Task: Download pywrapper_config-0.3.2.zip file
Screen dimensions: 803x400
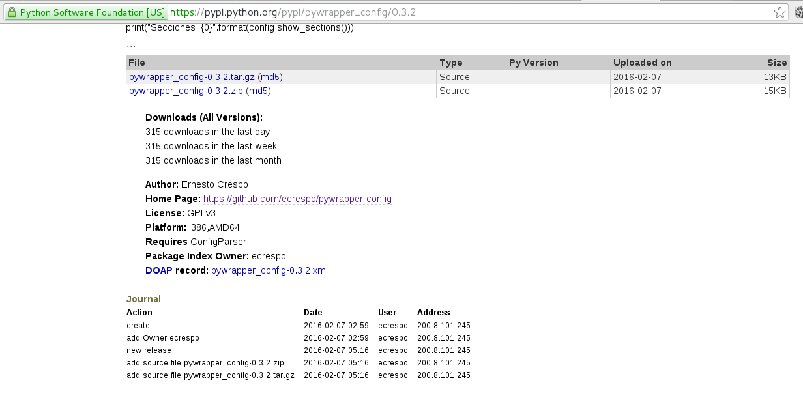Action: [x=186, y=91]
